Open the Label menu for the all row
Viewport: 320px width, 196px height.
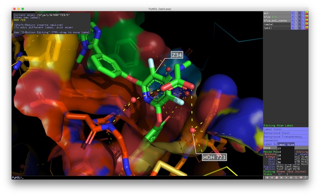303,13
